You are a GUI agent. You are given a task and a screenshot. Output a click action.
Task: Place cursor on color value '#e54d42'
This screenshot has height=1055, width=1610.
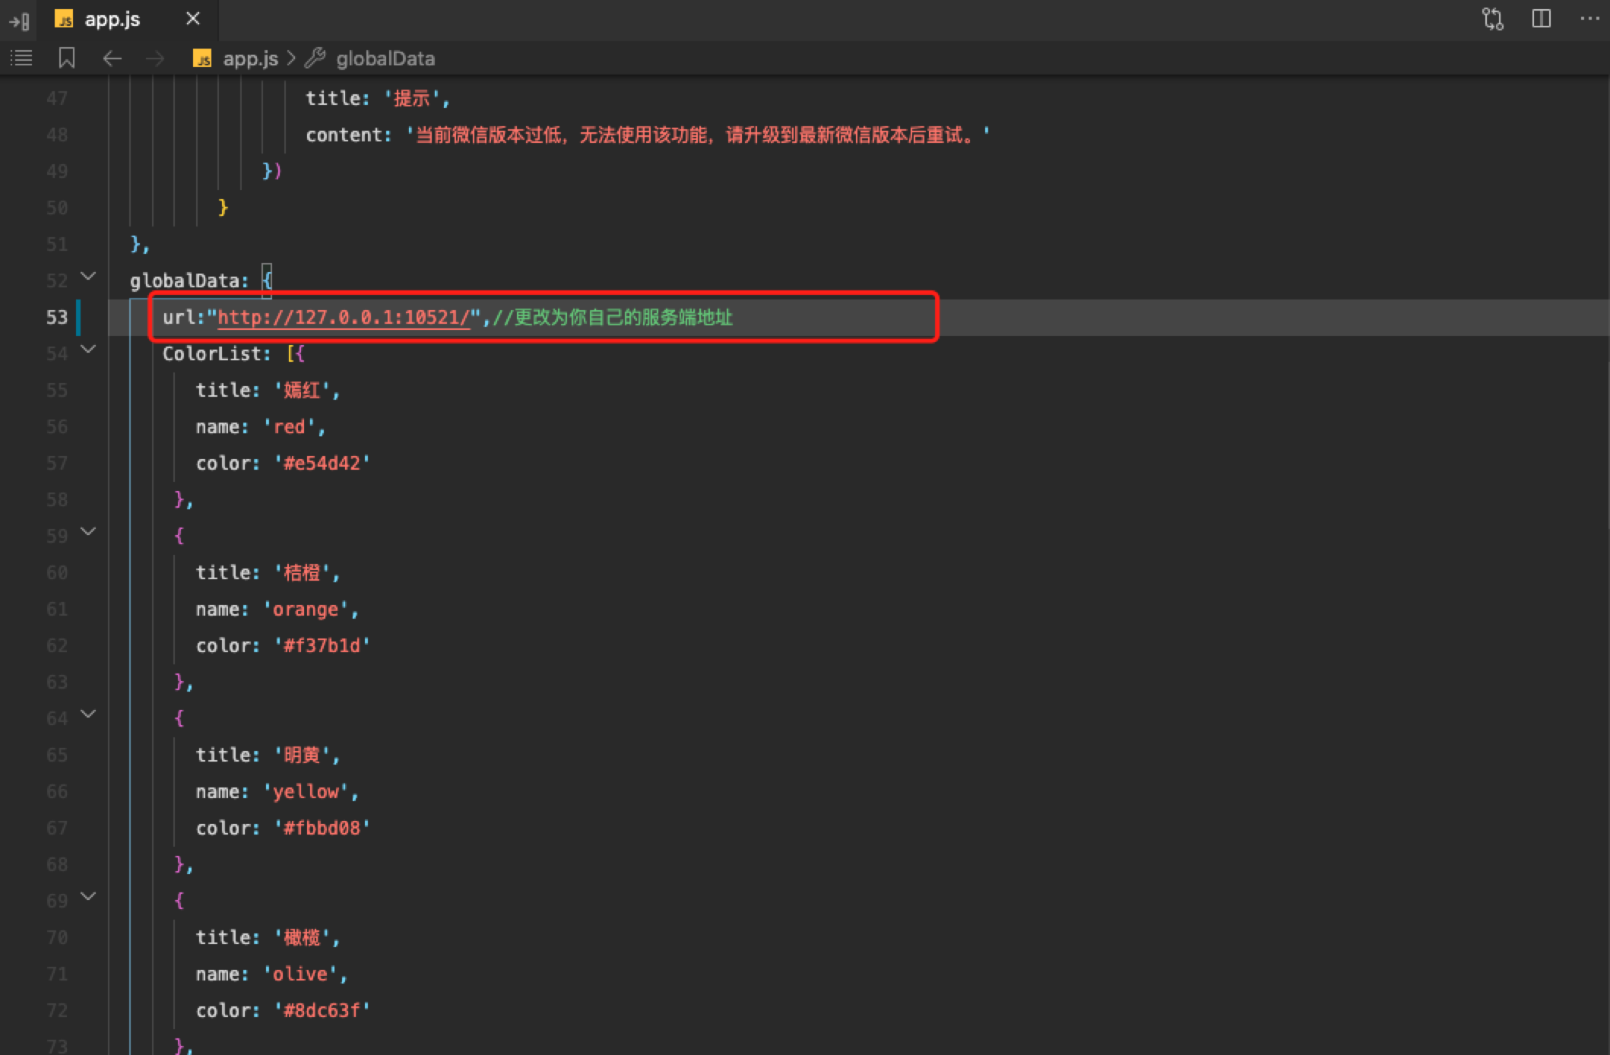coord(322,463)
